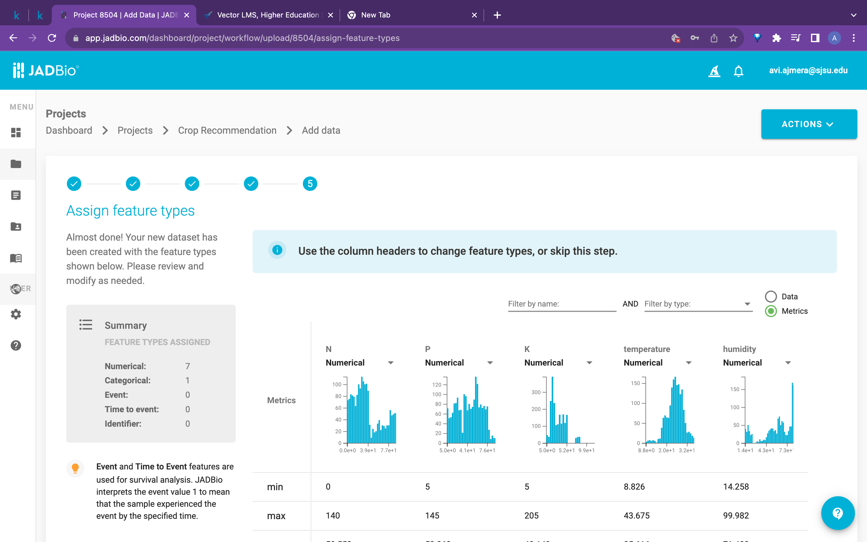Click inside the Filter by name field
This screenshot has width=867, height=542.
(561, 304)
